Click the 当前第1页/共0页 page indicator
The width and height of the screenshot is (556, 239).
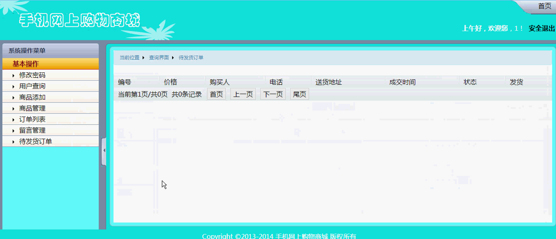[x=142, y=94]
